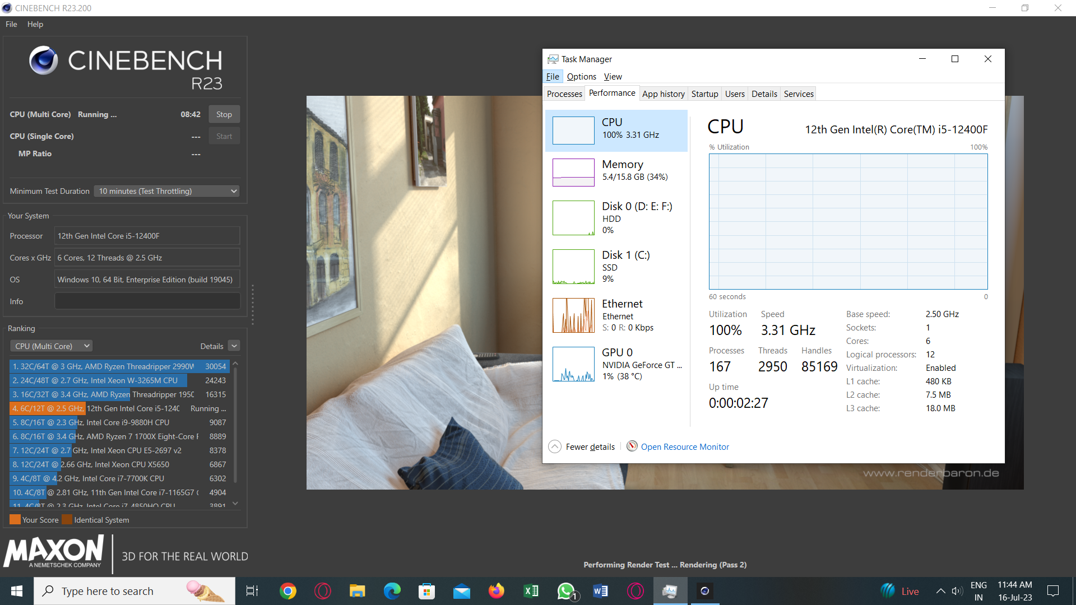
Task: Select Intel Xeon W-3265M ranking row
Action: tap(119, 380)
